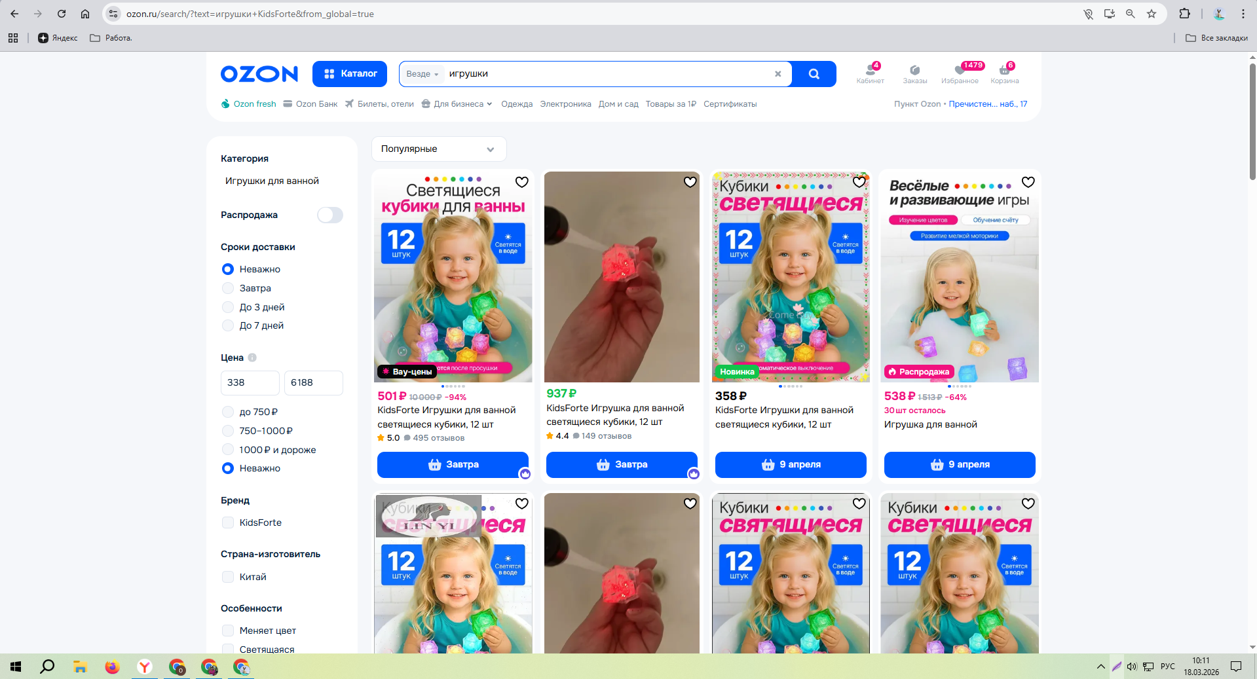Go to Одежда category
This screenshot has height=679, width=1257.
517,104
